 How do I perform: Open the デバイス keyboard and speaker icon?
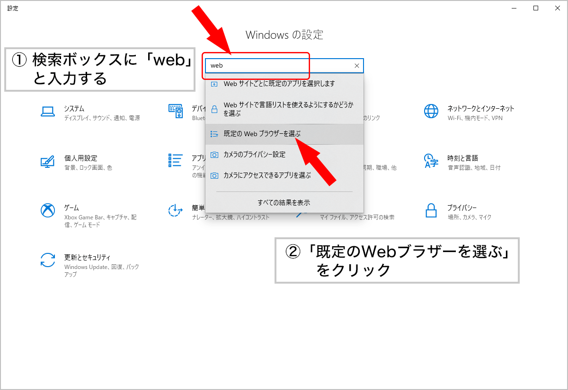[x=176, y=111]
